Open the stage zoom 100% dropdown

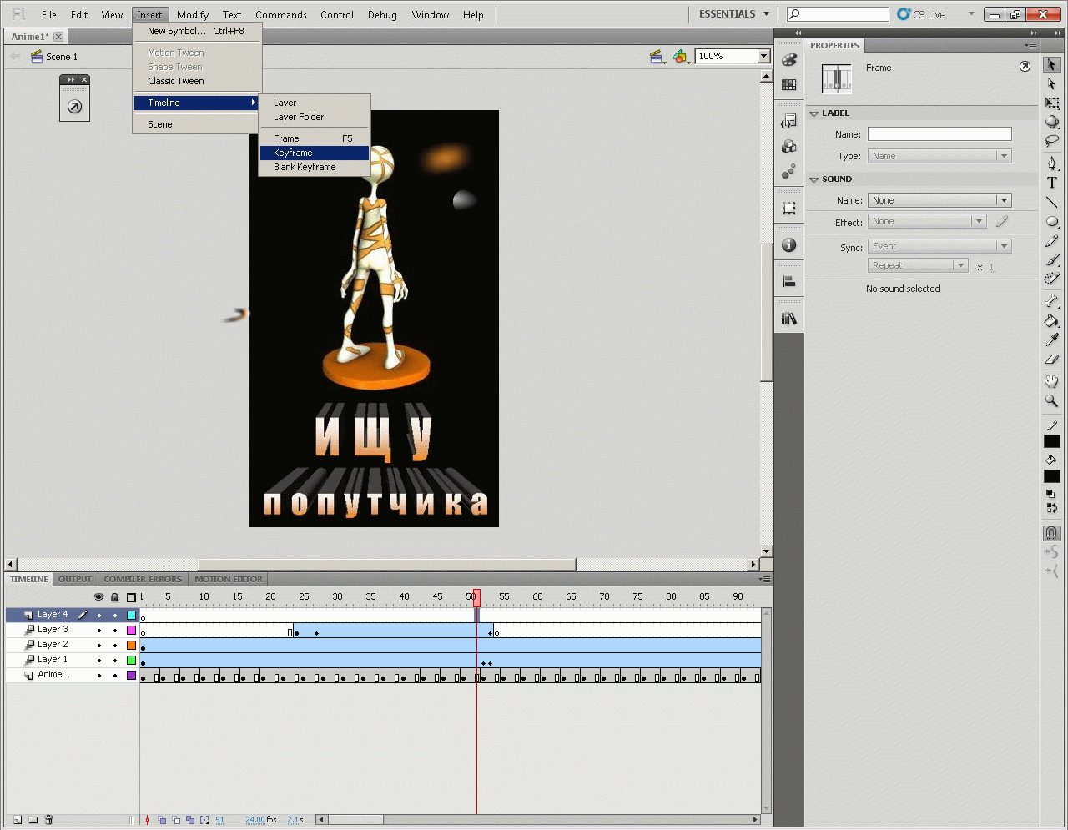[763, 56]
